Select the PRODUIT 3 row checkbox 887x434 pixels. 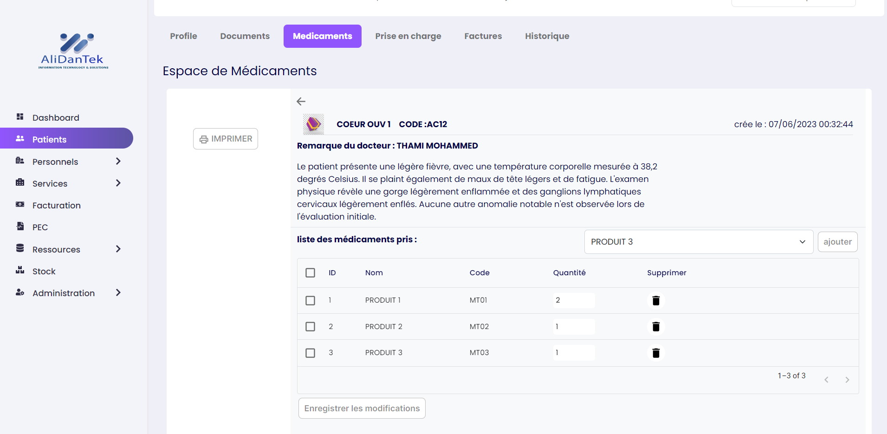310,353
